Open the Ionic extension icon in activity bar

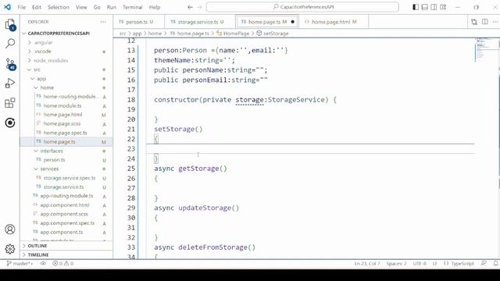pos(10,123)
